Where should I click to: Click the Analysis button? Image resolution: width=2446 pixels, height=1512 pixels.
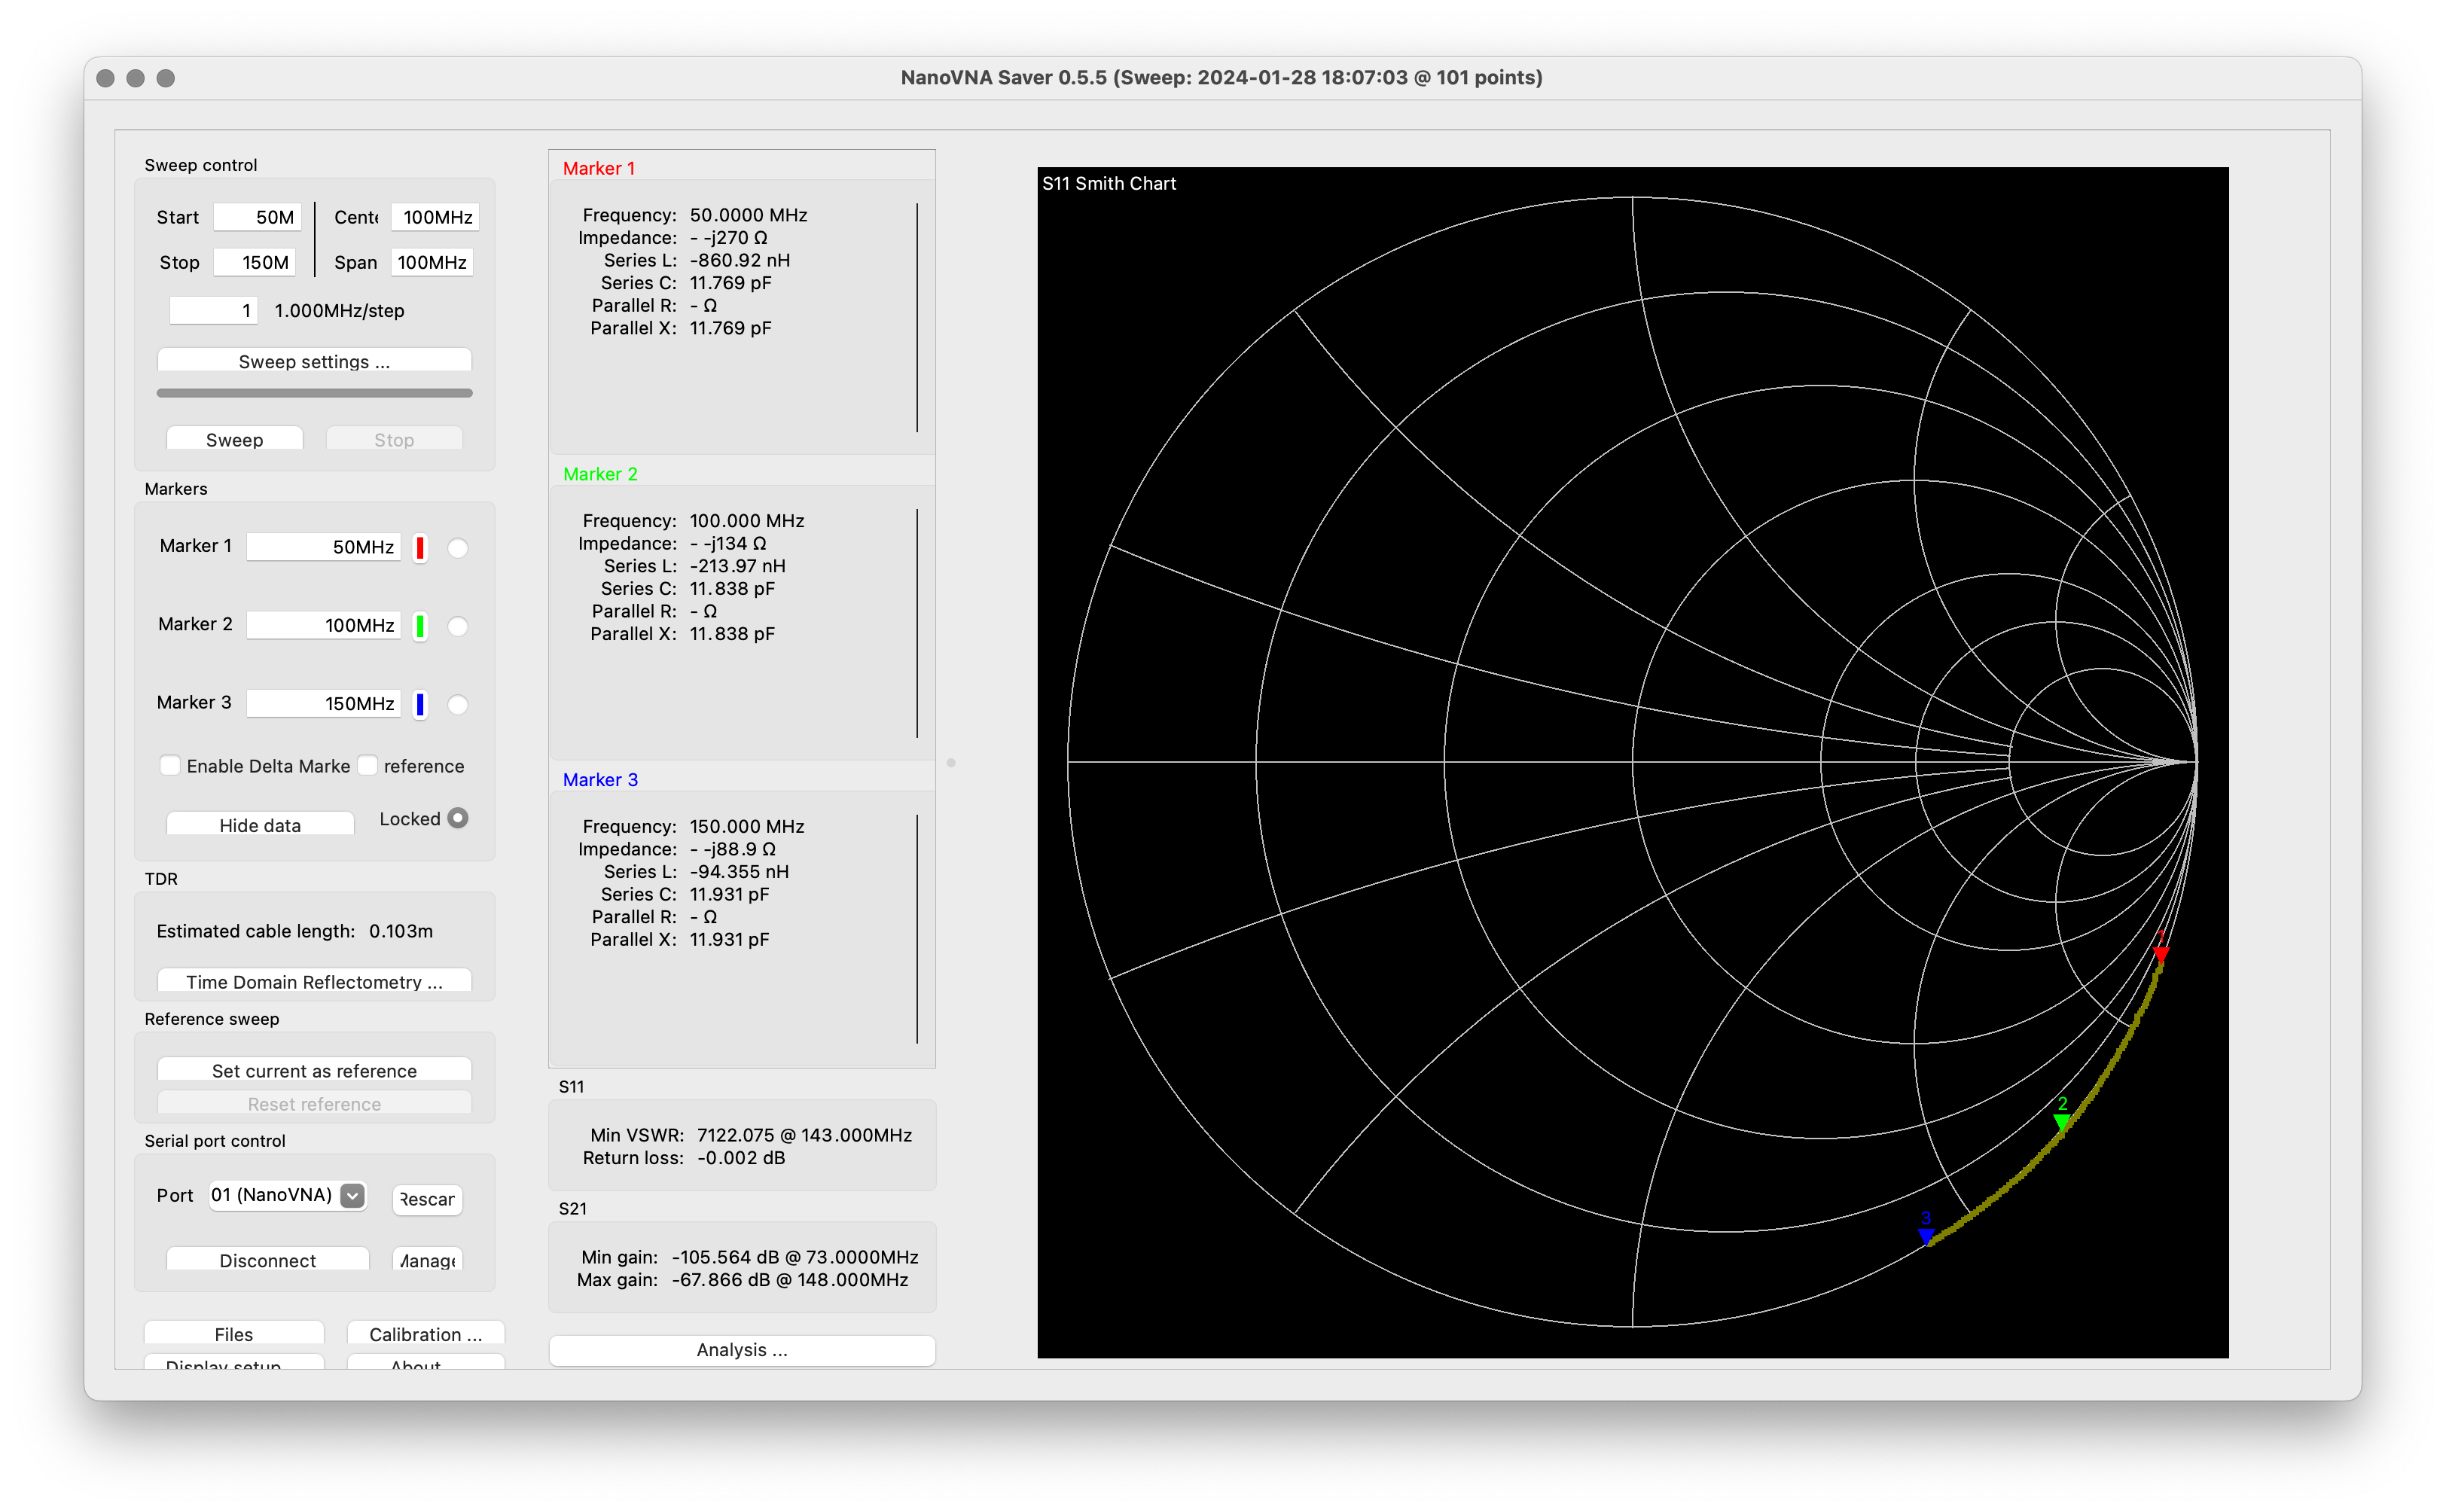(741, 1349)
